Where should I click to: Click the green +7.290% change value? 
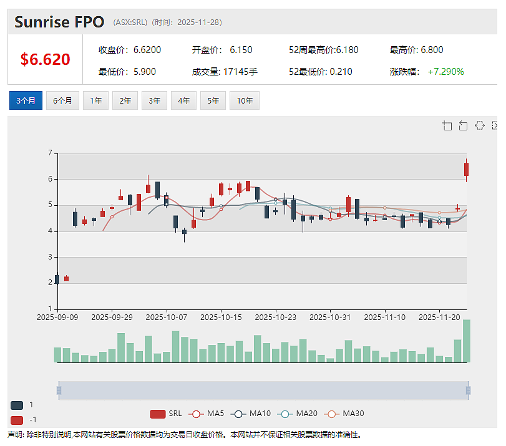tap(446, 72)
